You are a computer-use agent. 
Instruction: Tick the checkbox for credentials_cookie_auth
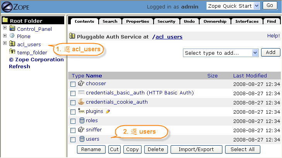click(x=73, y=103)
